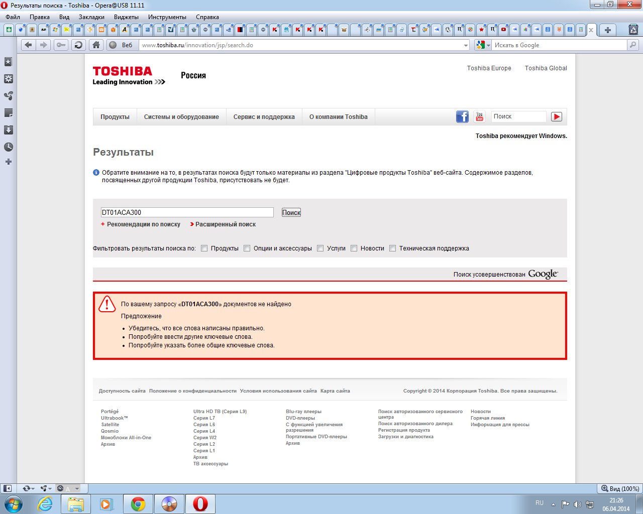Open Toshiba's Facebook page icon
Viewport: 643px width, 514px height.
point(462,116)
